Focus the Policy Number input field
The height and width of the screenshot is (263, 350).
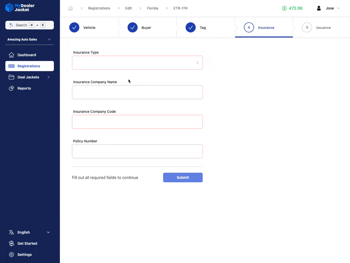click(137, 151)
